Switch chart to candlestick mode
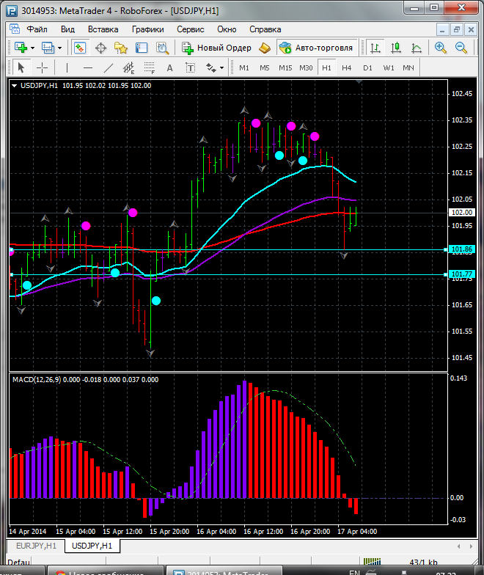Screen dimensions: 484x575 click(x=396, y=48)
